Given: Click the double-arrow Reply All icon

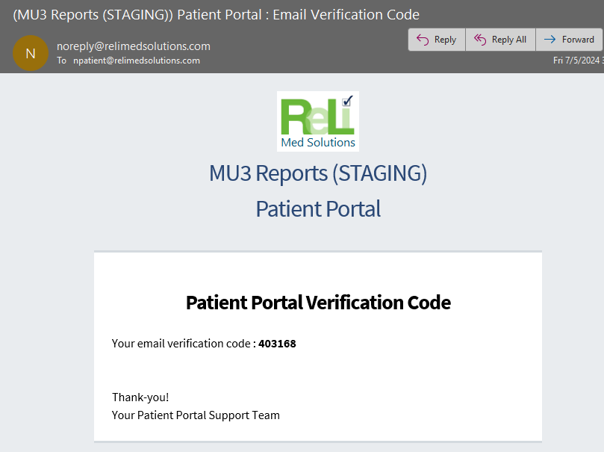Looking at the screenshot, I should [x=480, y=40].
